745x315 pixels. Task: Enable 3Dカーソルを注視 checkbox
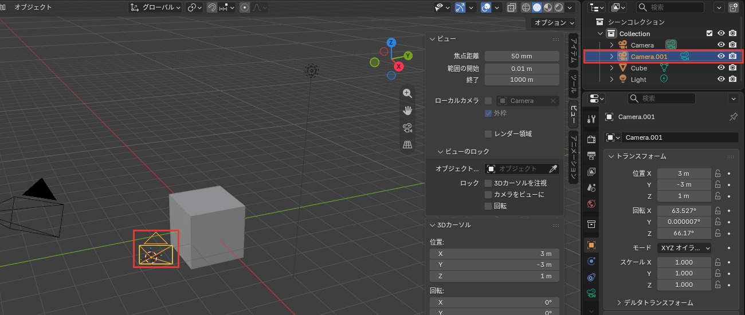488,183
